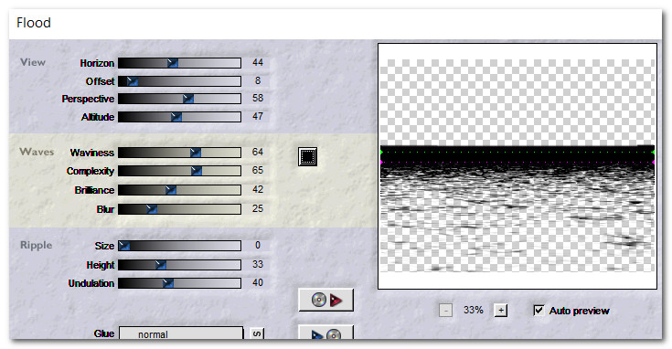Click the Waviness slider handle
672x349 pixels.
(196, 153)
